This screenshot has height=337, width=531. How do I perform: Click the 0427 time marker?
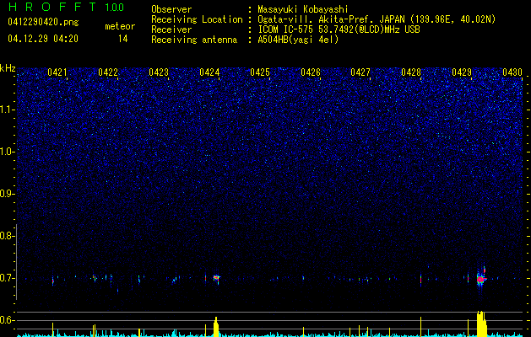coord(360,72)
